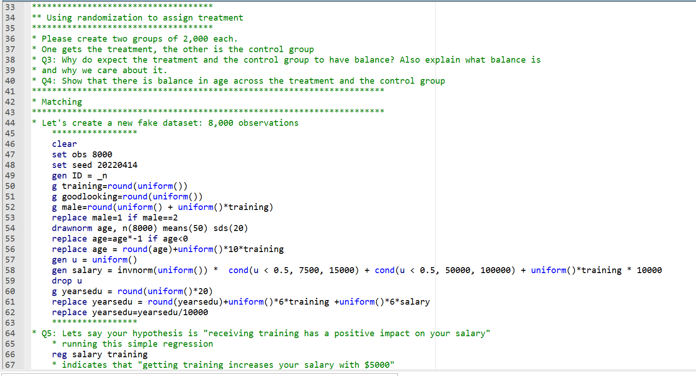
Task: Click the 'drop u' statement
Action: pos(66,280)
